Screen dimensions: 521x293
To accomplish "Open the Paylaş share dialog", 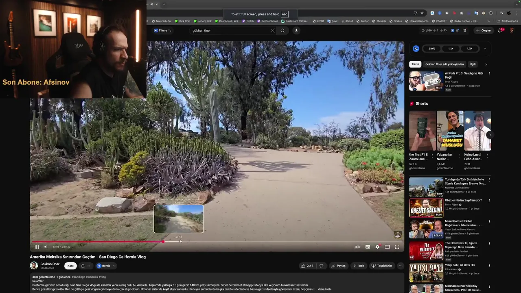I will [338, 266].
